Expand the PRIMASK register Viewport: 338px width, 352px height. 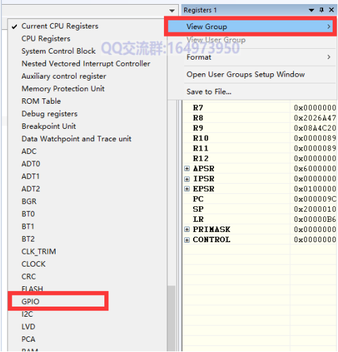pos(187,229)
